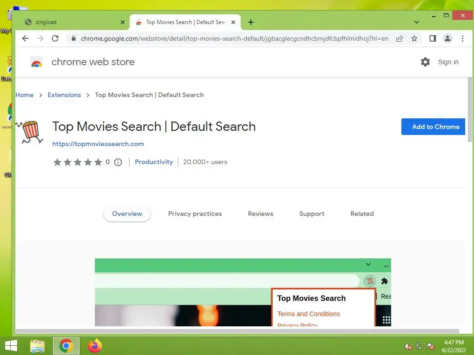Click the star rating row
474x355 pixels.
(78, 162)
